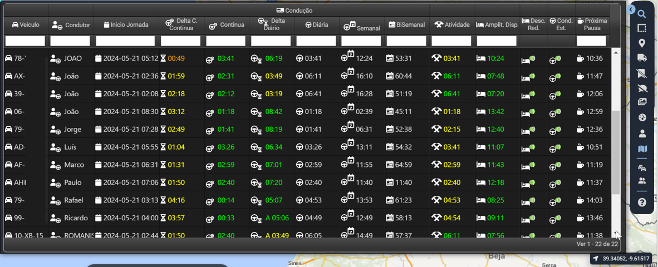Click the table's vertical scrollbar thumb
Screen dimensions: 658x267
click(616, 152)
